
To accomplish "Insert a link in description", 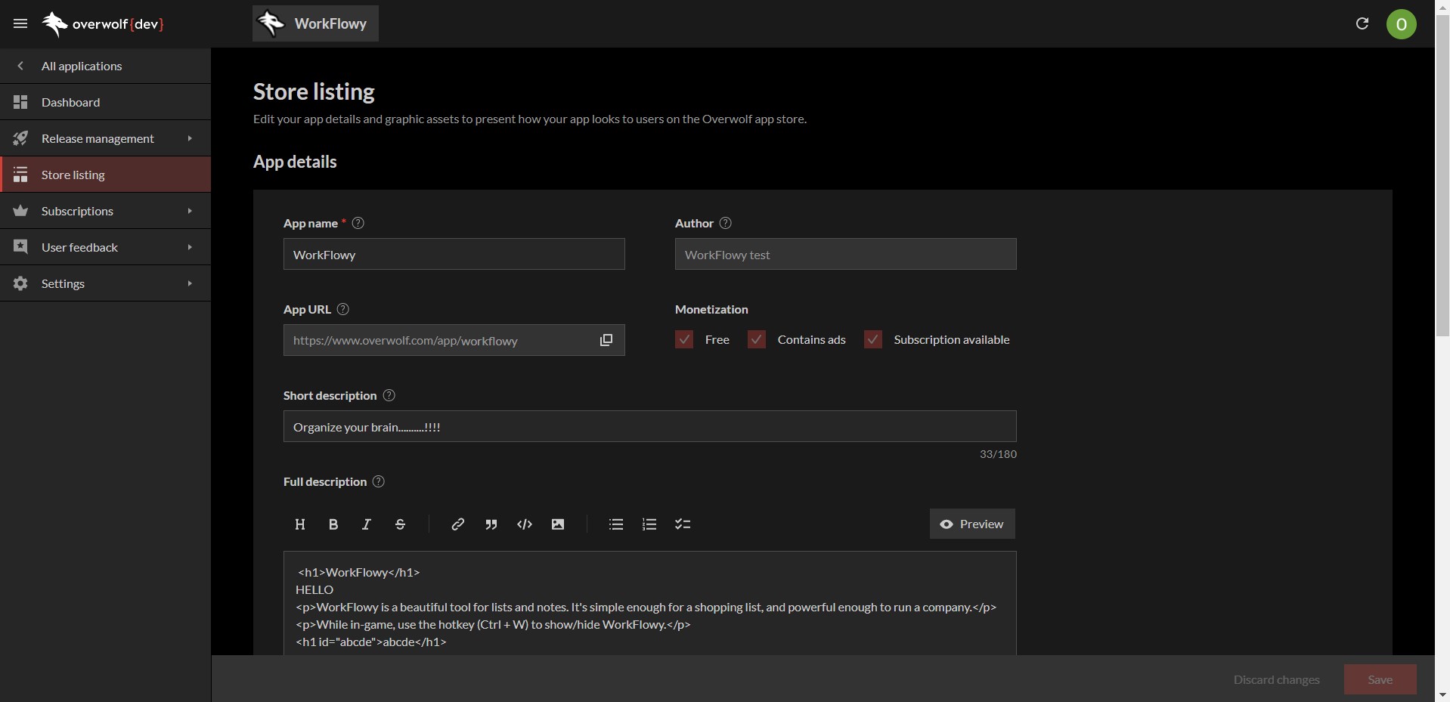I will (457, 524).
